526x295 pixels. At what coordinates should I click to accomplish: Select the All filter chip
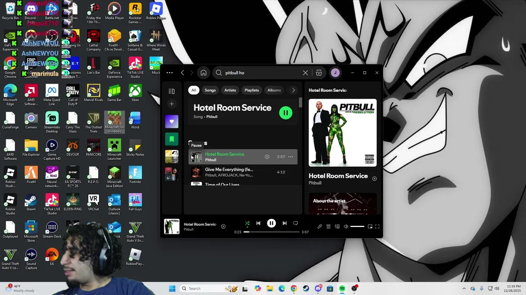pyautogui.click(x=194, y=90)
